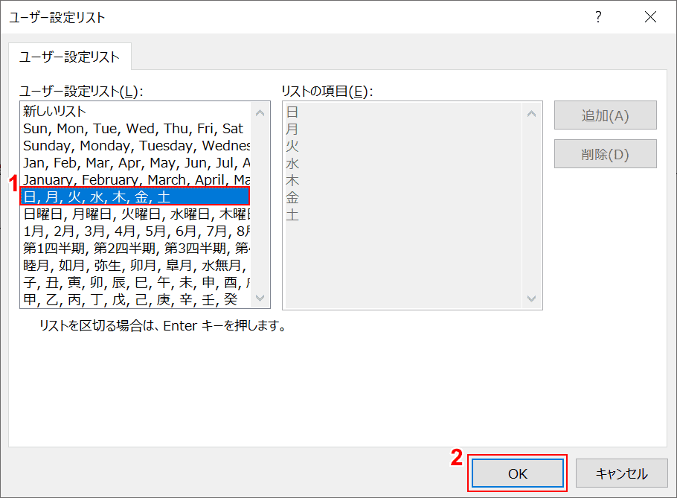Screen dimensions: 677x498
Task: Select the 第1四半期 list entry
Action: pos(135,248)
